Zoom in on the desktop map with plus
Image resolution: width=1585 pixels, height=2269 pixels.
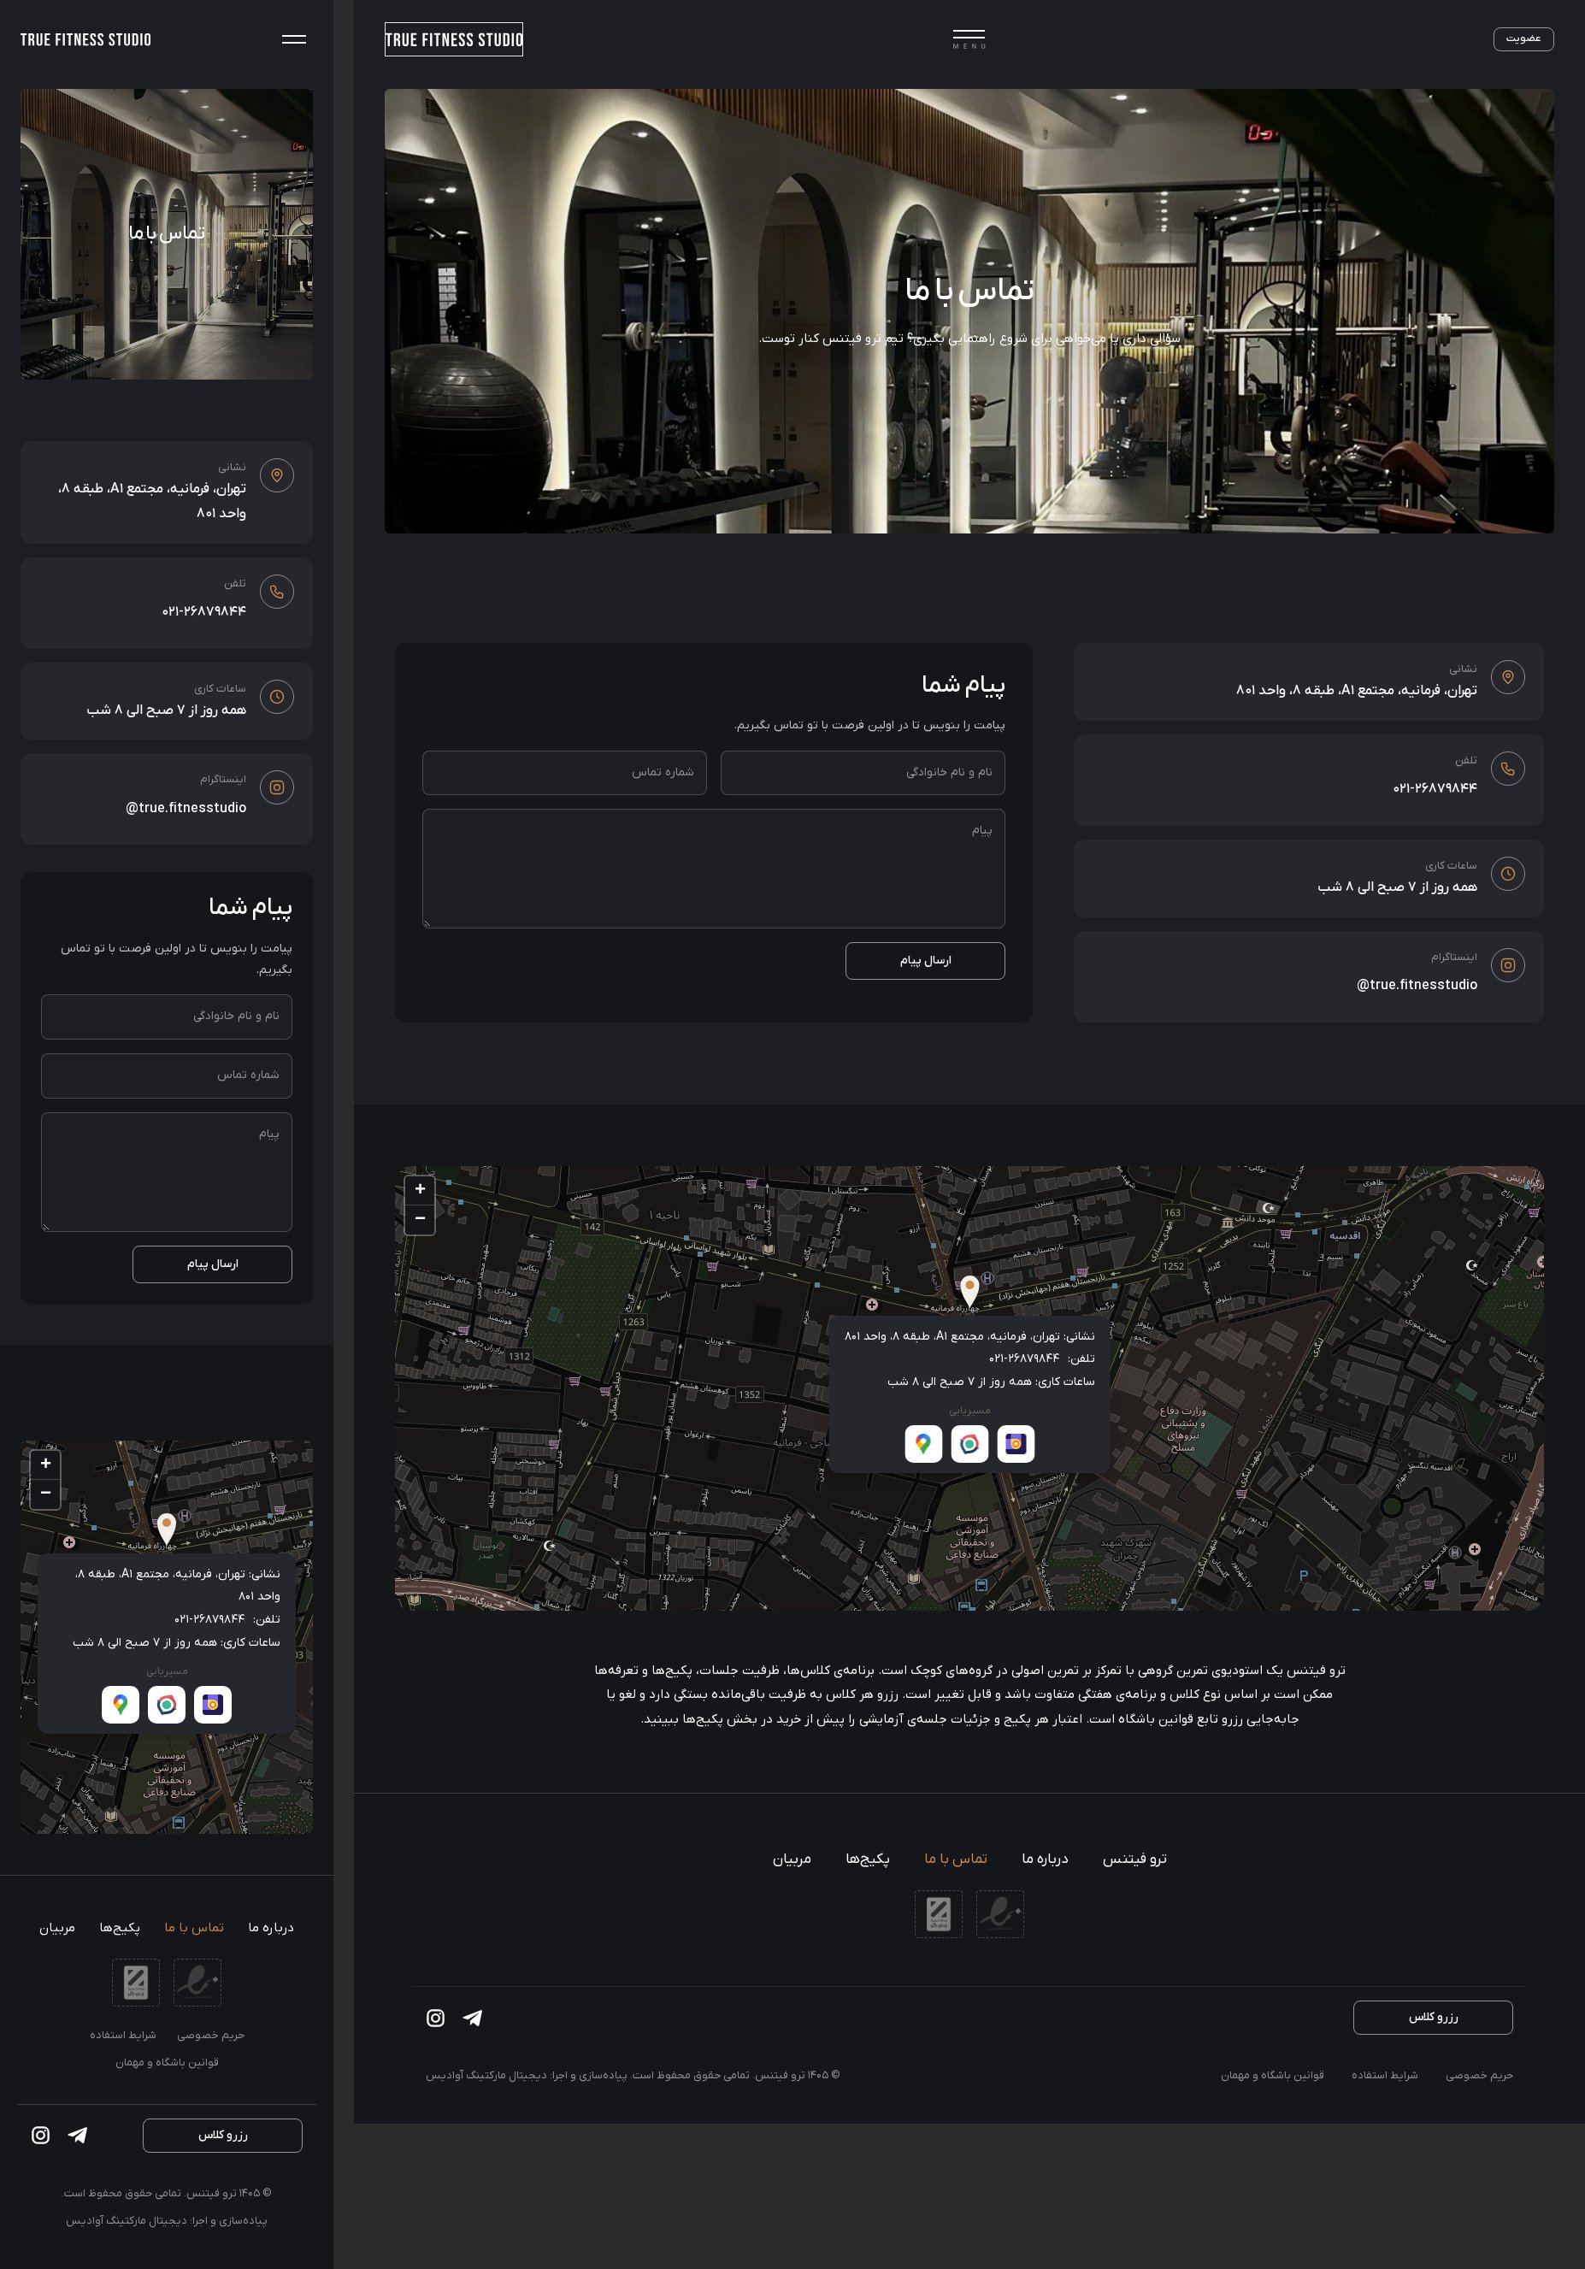point(420,1189)
